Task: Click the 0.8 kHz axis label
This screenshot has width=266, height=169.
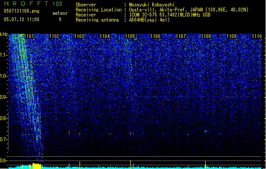Action: coord(4,118)
